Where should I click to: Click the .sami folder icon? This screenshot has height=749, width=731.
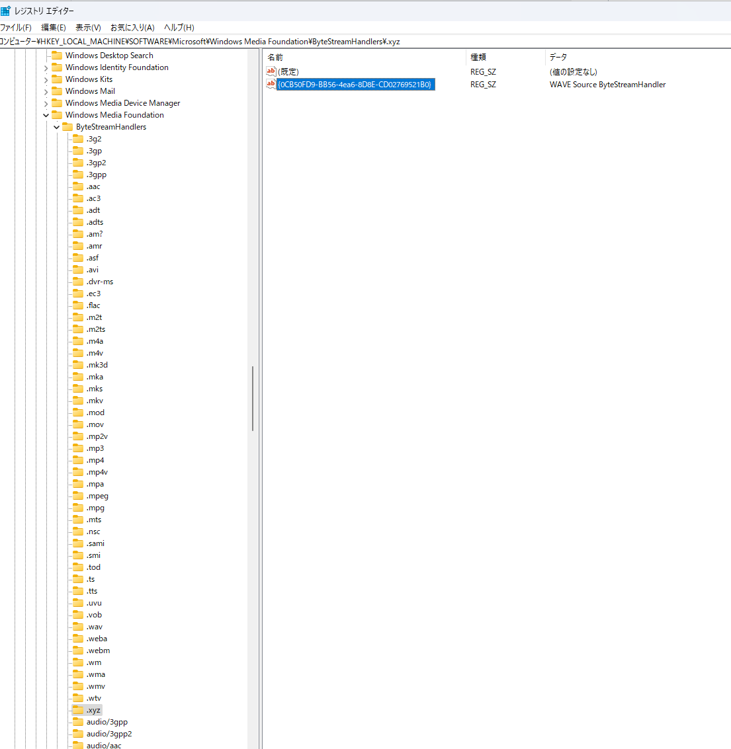click(x=78, y=543)
